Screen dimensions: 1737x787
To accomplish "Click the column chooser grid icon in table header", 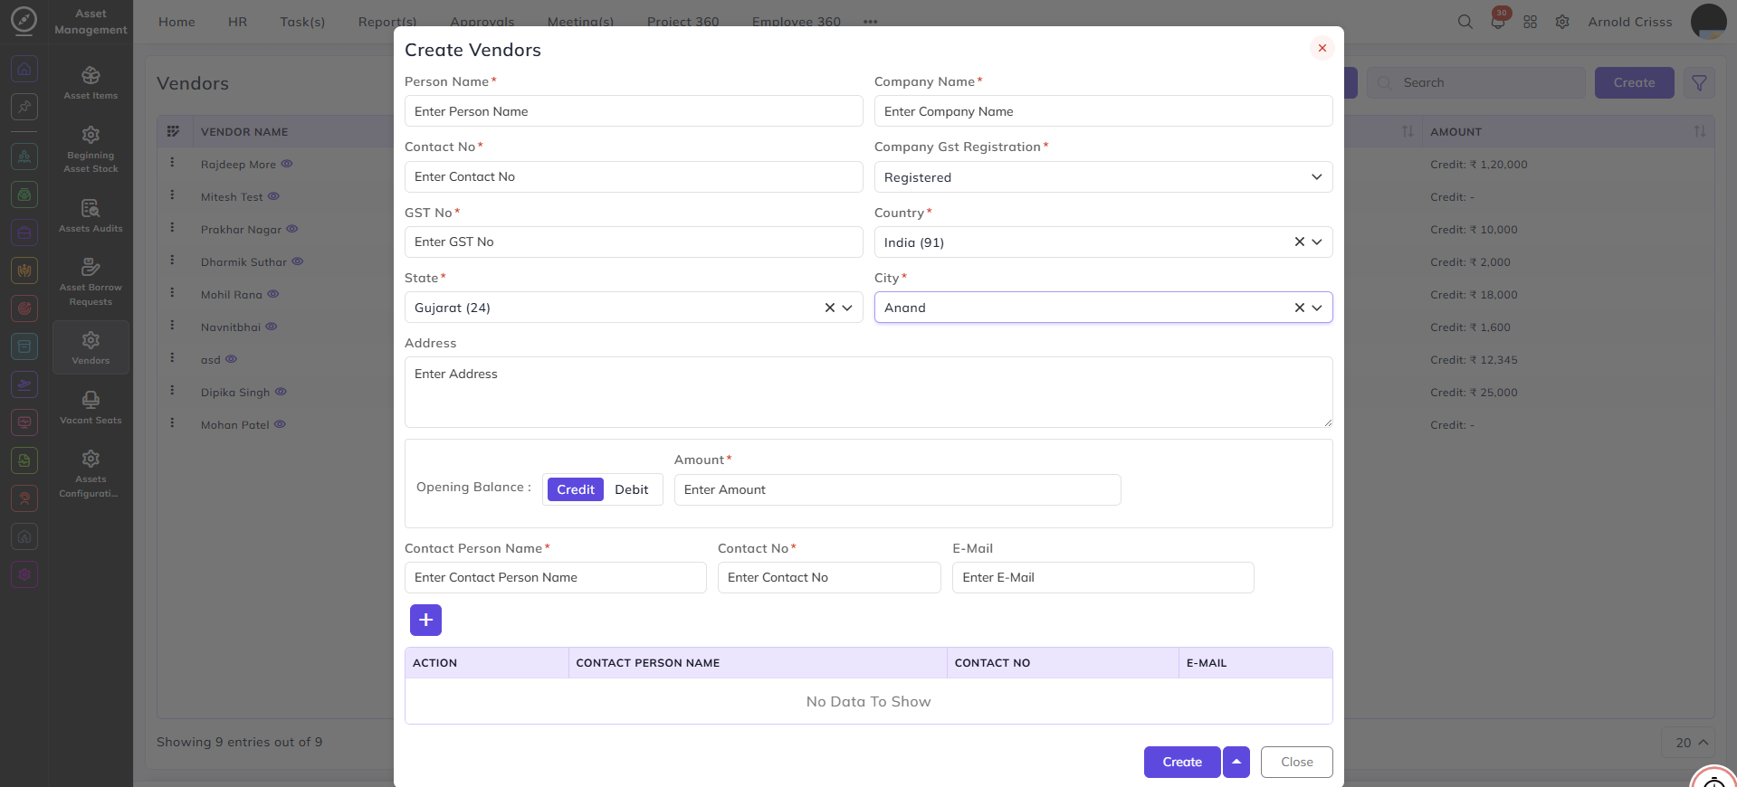I will (x=173, y=131).
